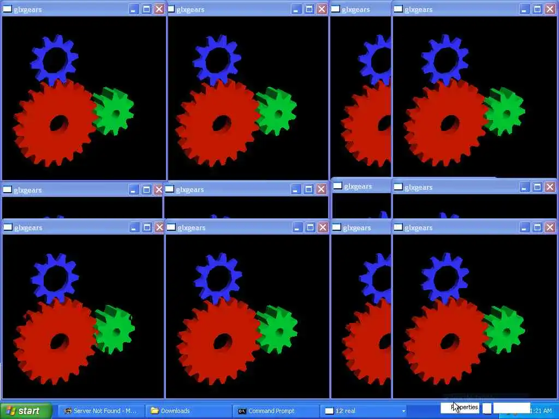This screenshot has width=559, height=419.
Task: Click the folder icon on the Downloads button
Action: coord(154,411)
